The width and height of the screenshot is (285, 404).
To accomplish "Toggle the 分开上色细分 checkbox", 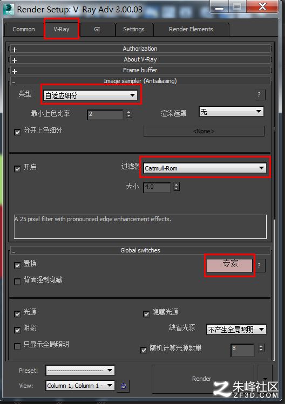I will click(x=17, y=132).
